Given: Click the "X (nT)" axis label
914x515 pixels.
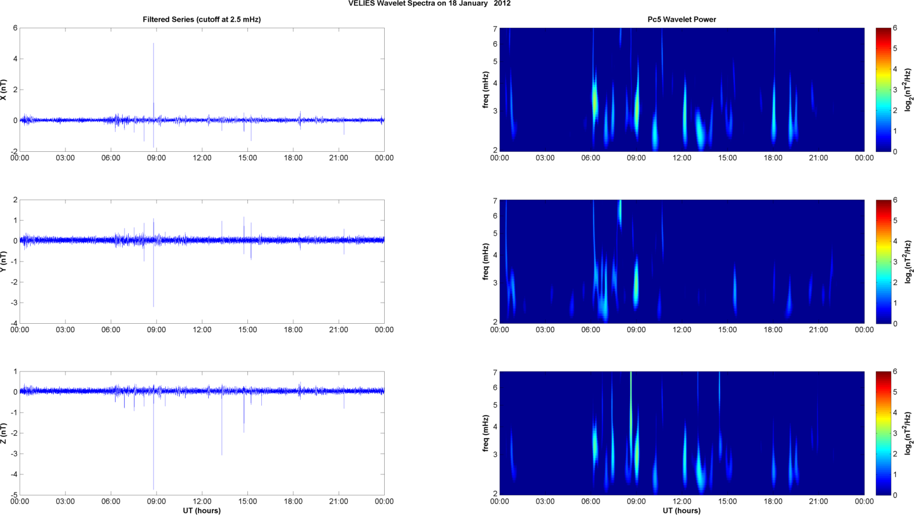Looking at the screenshot, I should (4, 90).
